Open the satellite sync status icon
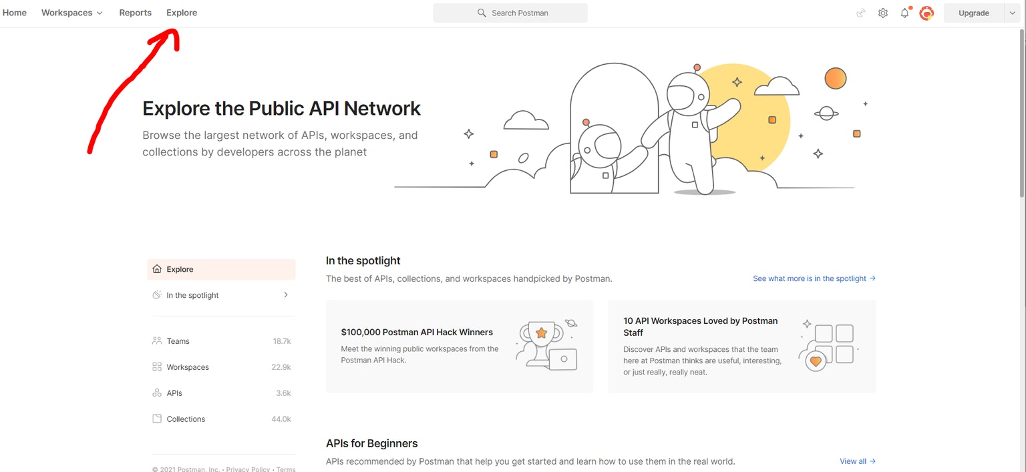Viewport: 1026px width, 472px height. [861, 13]
